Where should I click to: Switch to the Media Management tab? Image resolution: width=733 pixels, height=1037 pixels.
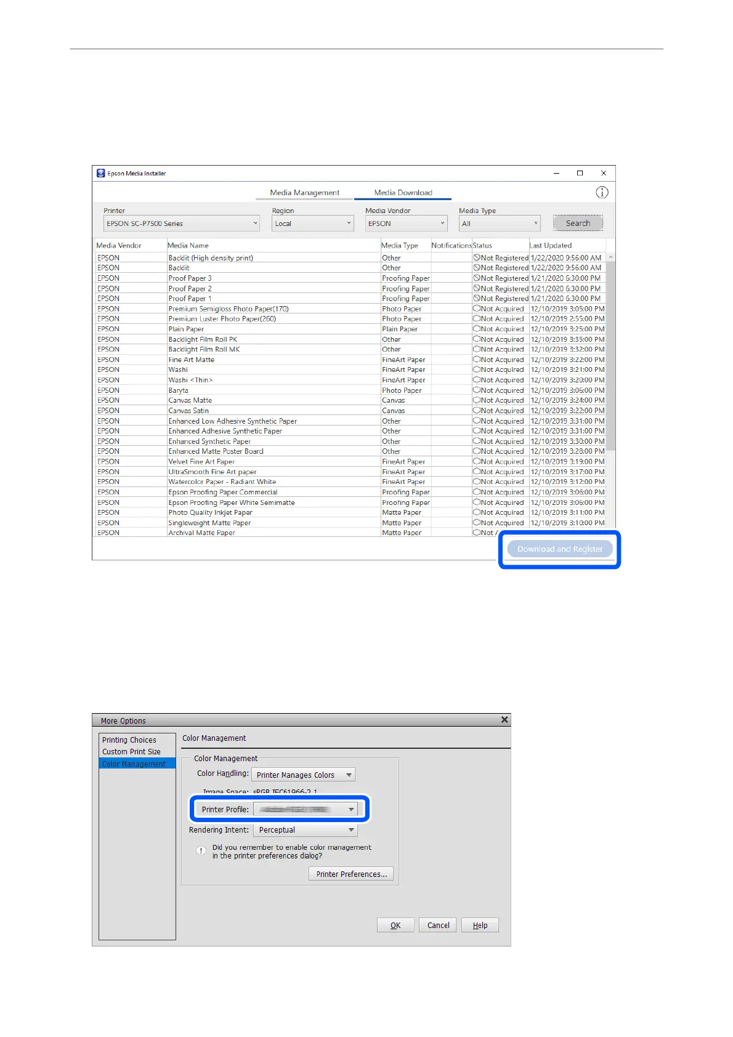pyautogui.click(x=304, y=193)
